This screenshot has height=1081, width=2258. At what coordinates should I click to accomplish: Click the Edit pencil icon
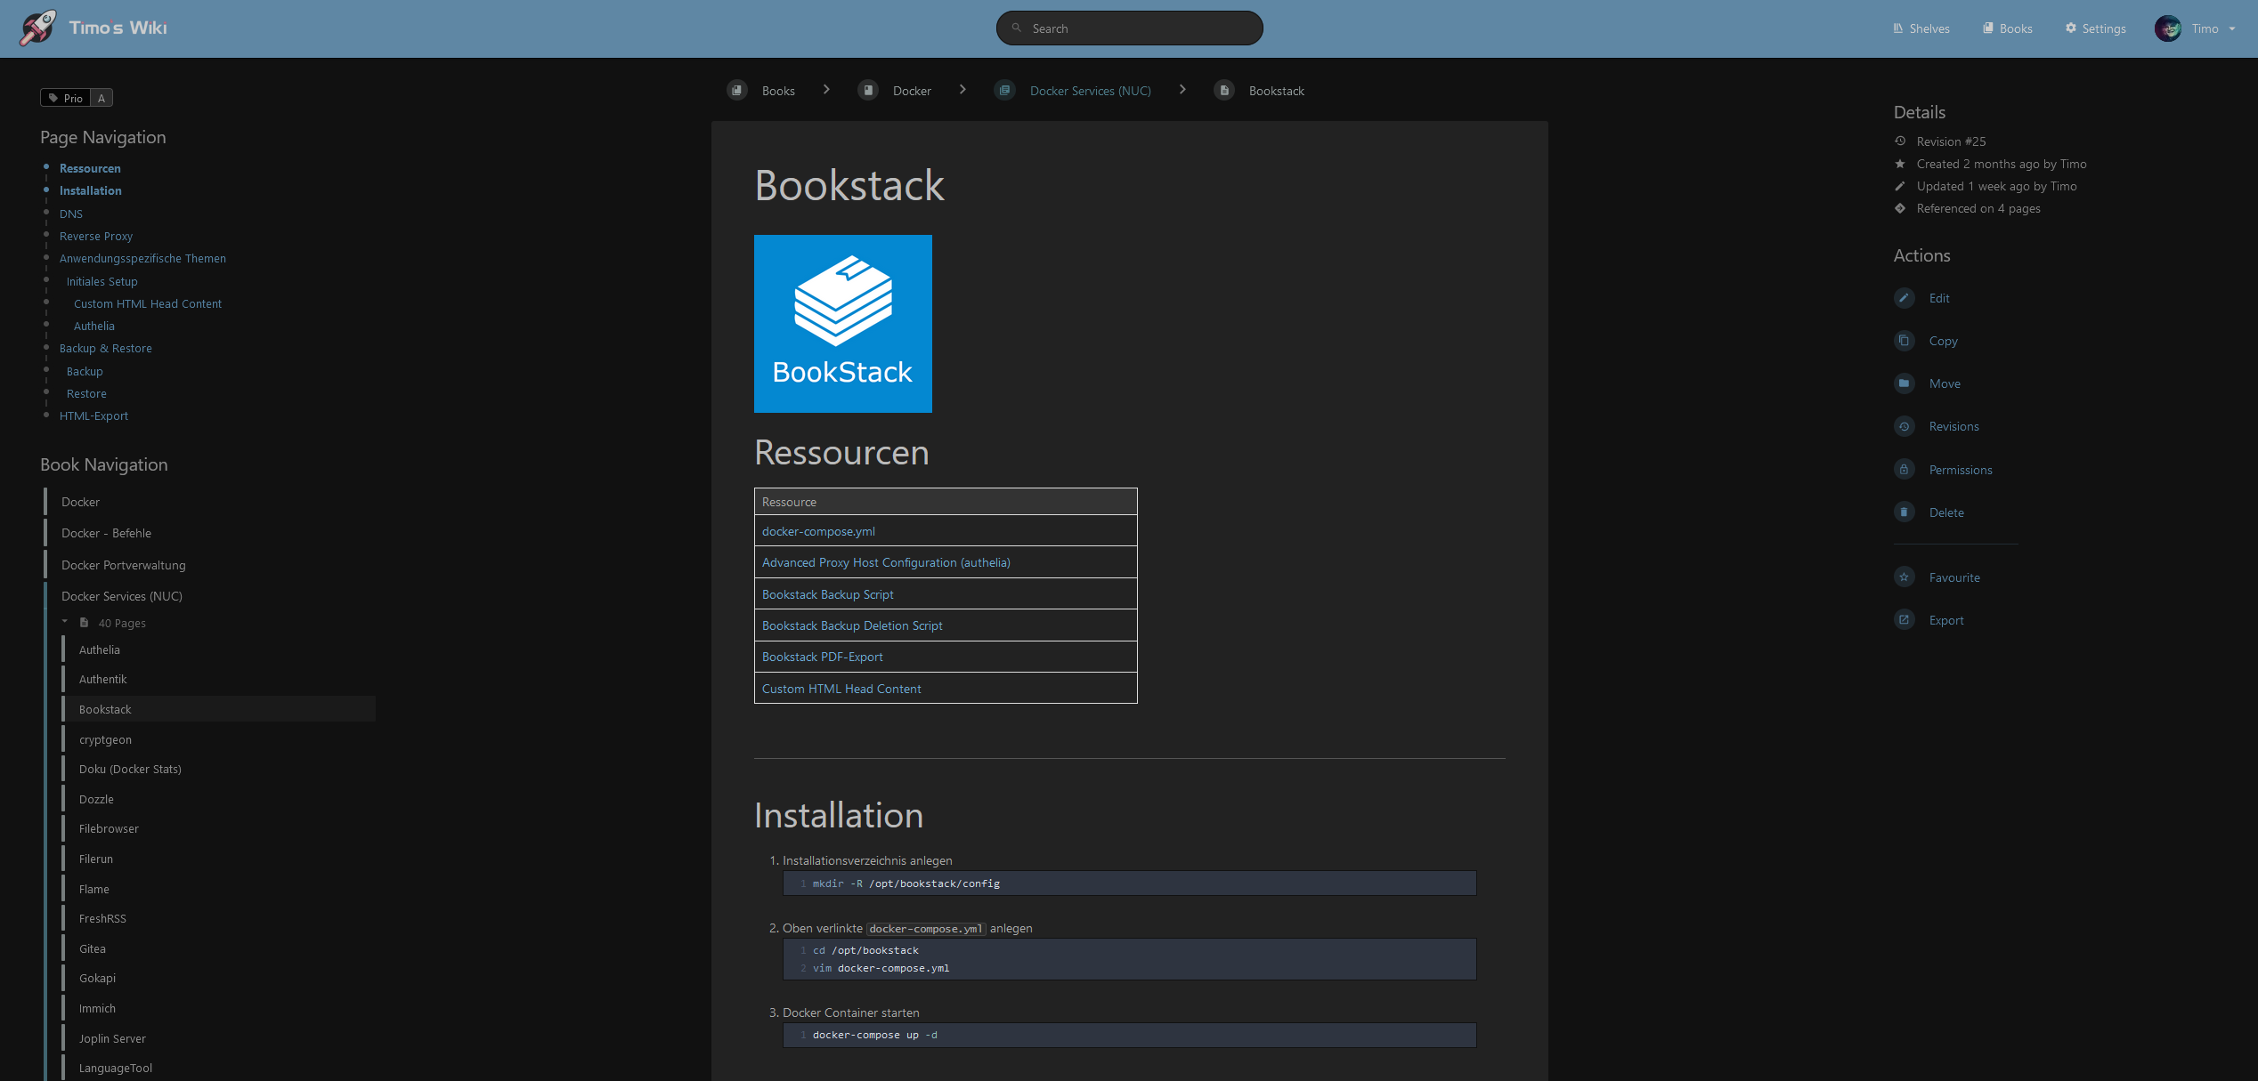1904,298
